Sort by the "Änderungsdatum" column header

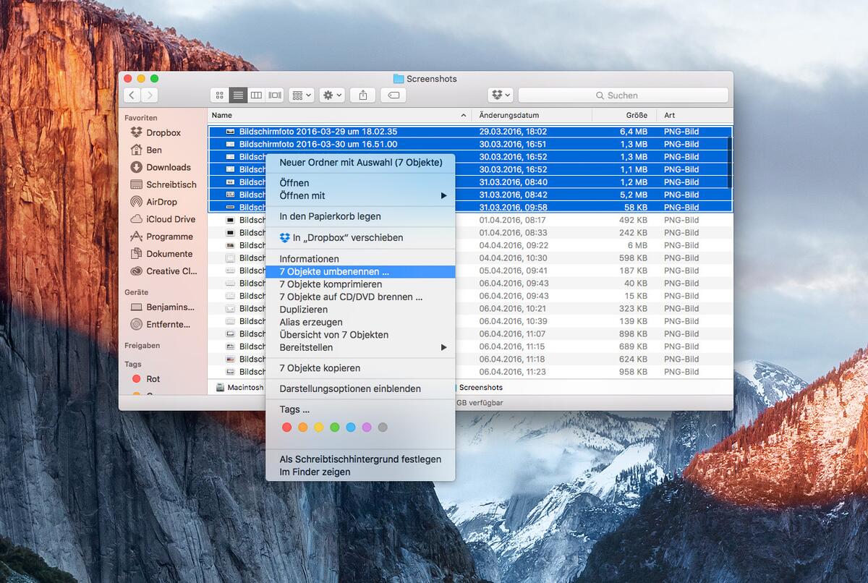[x=509, y=116]
